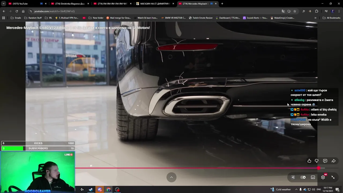Screen dimensions: 343x193
Task: Toggle the autoplay switch in player
Action: (x=303, y=177)
